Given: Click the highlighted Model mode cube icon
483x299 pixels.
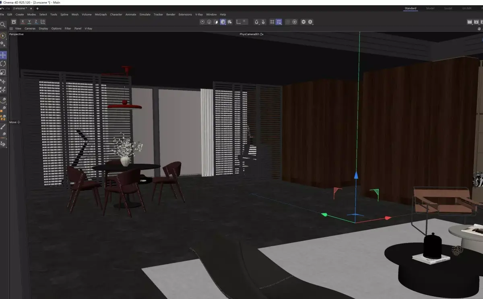Looking at the screenshot, I should (x=223, y=22).
